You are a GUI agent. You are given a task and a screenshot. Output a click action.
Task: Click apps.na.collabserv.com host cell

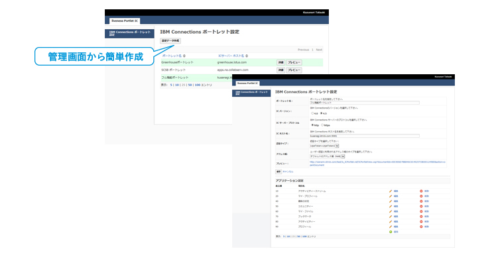point(233,70)
